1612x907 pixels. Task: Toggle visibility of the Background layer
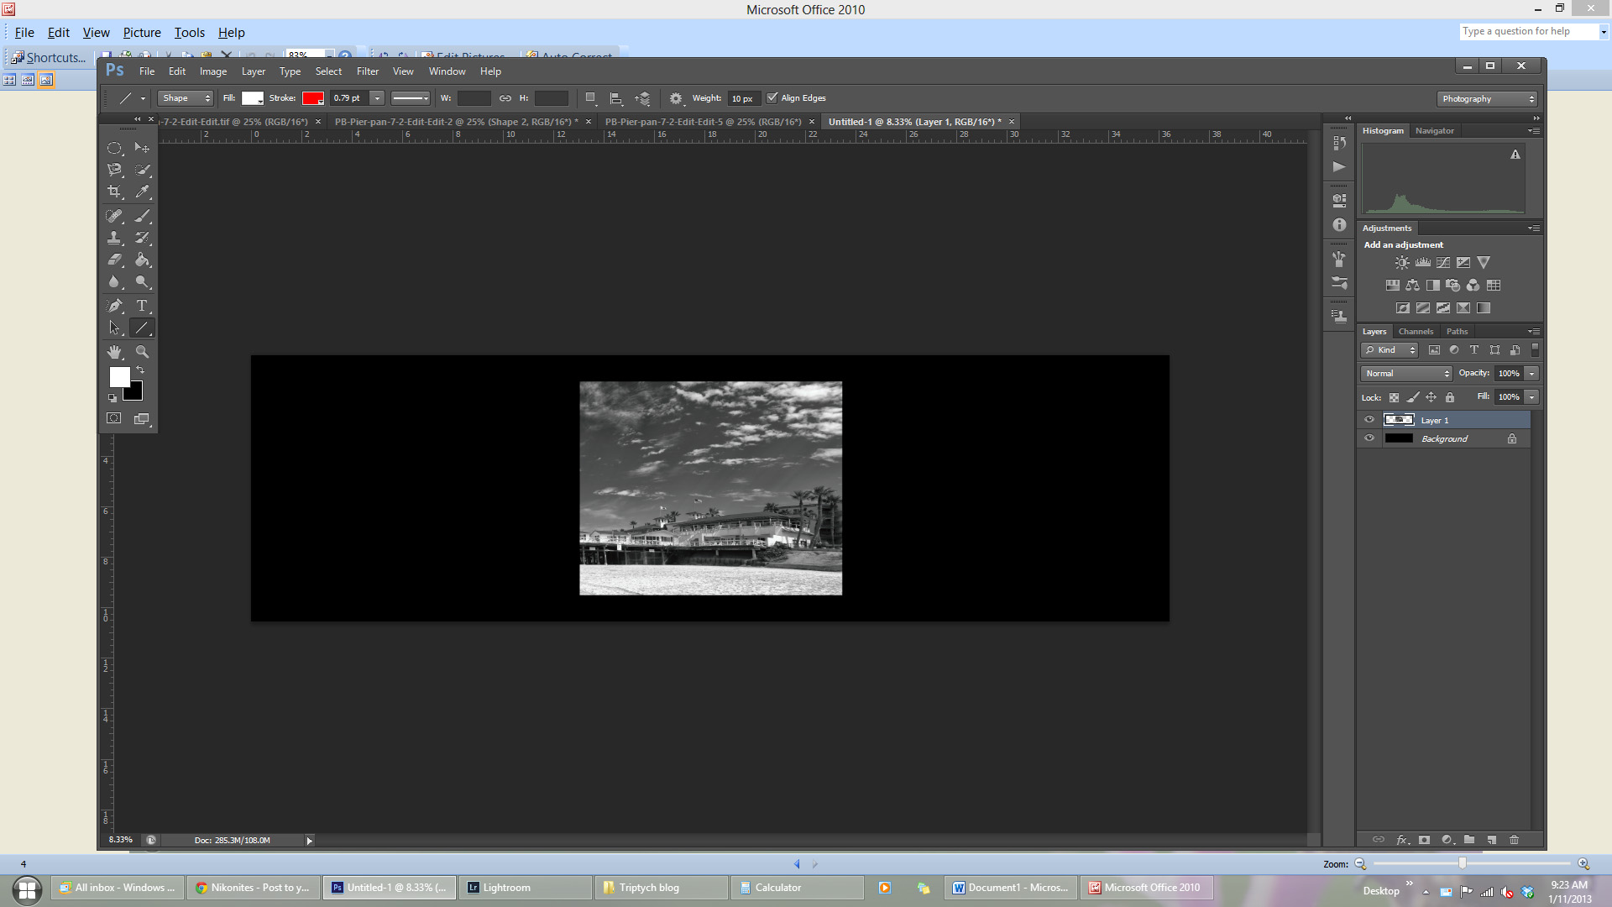pos(1369,438)
